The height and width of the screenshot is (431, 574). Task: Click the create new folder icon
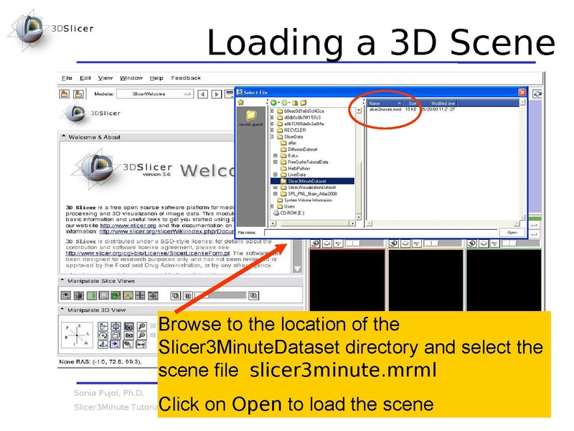(x=304, y=102)
